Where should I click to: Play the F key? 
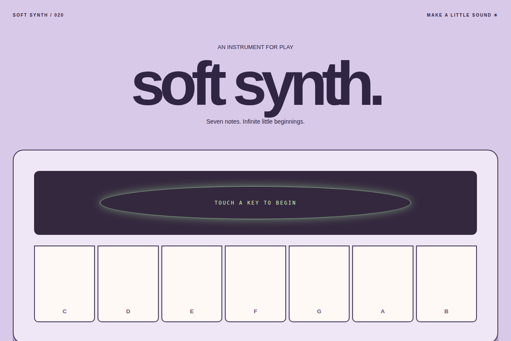255,284
